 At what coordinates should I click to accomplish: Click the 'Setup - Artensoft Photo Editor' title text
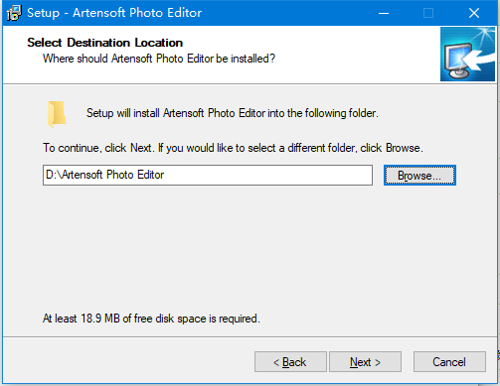(114, 13)
